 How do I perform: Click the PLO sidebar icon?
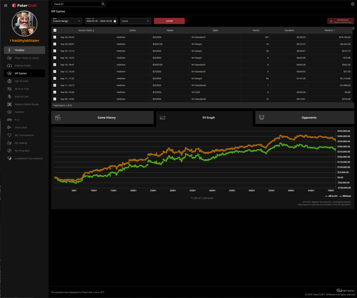click(x=9, y=120)
